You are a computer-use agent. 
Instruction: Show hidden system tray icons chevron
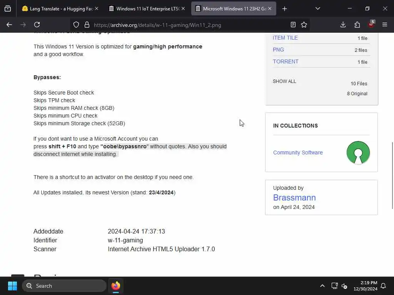click(x=322, y=286)
